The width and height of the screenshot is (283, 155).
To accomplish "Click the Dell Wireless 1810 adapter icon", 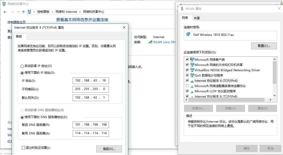I will (x=188, y=35).
